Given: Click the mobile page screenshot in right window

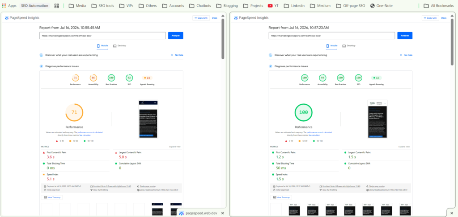Looking at the screenshot, I should [377, 119].
